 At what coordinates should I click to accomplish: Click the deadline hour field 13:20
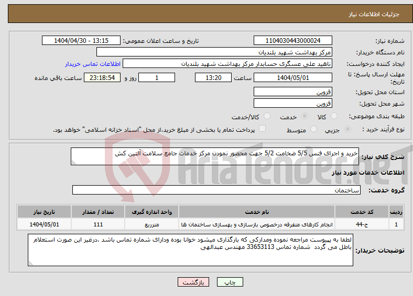213,77
